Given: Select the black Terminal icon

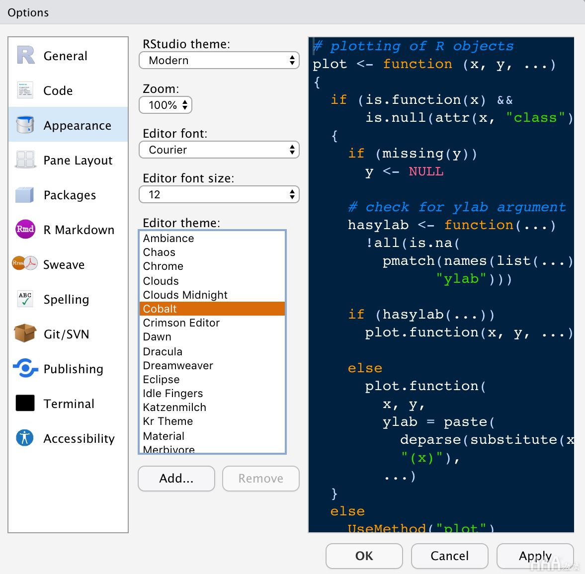Looking at the screenshot, I should 25,403.
